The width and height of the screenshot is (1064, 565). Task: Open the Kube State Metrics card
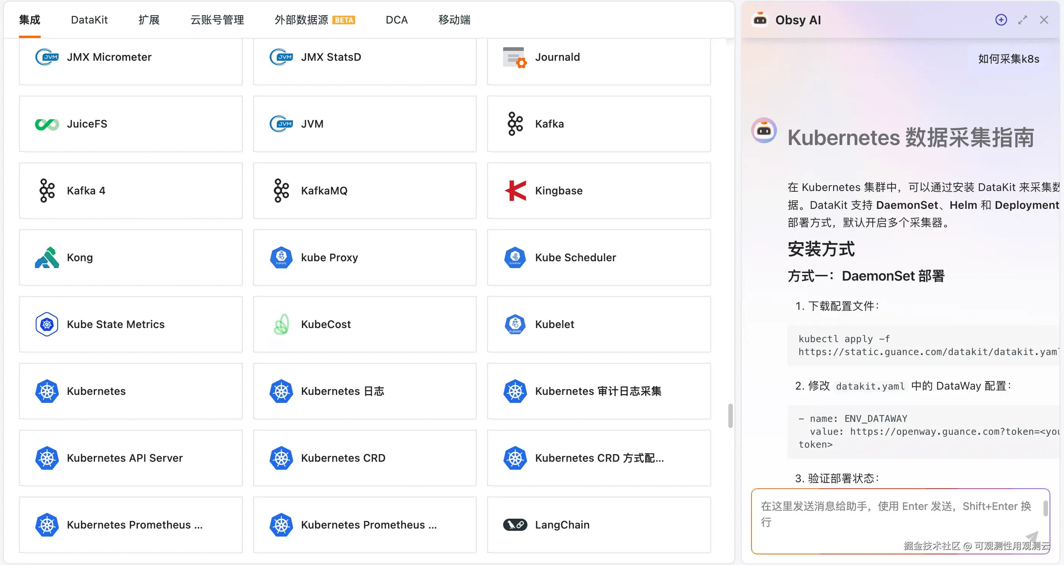(x=131, y=324)
